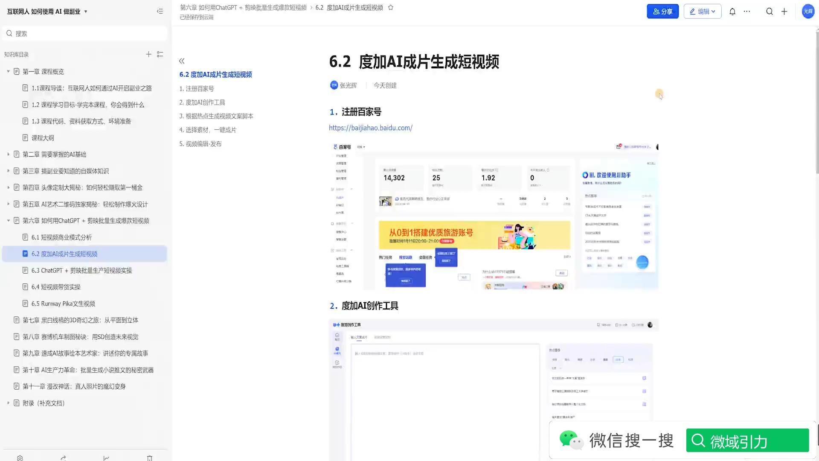Viewport: 819px width, 461px height.
Task: Click the share arrow icon at sidebar bottom
Action: point(63,458)
